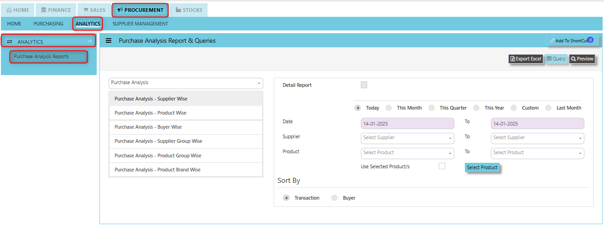Open the STOCKS module tab
This screenshot has height=226, width=604.
pyautogui.click(x=189, y=10)
